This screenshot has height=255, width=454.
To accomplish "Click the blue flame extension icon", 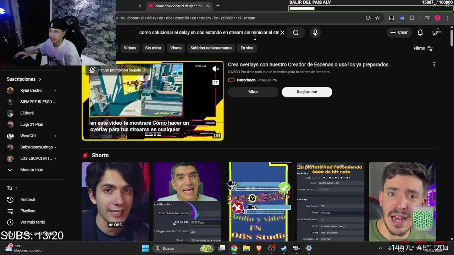I will (x=402, y=18).
